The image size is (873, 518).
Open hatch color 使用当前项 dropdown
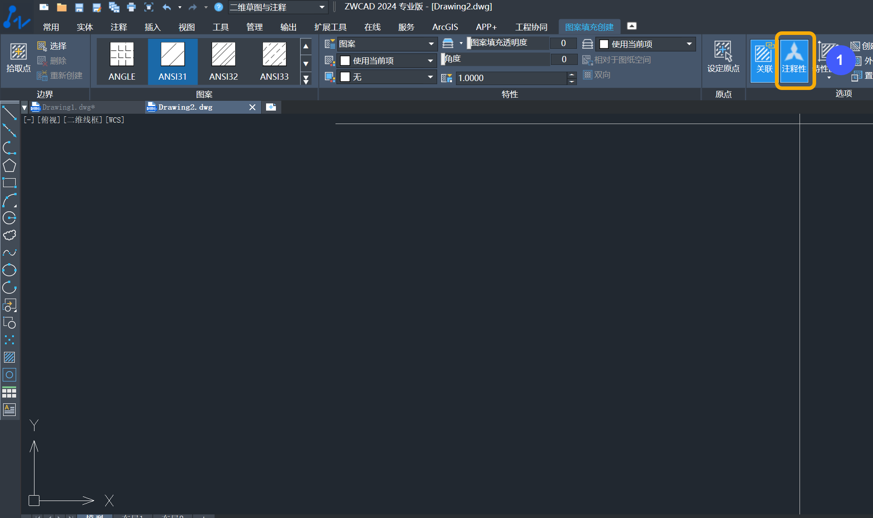click(387, 60)
